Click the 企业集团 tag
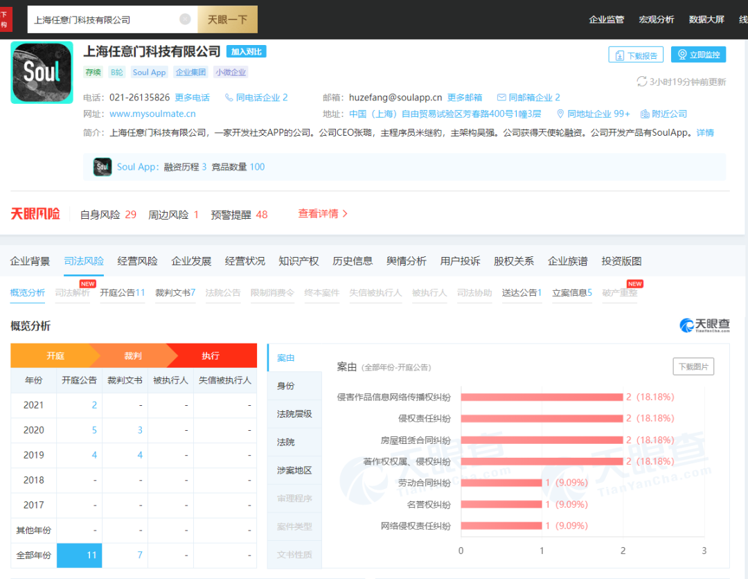This screenshot has width=748, height=579. tap(190, 72)
